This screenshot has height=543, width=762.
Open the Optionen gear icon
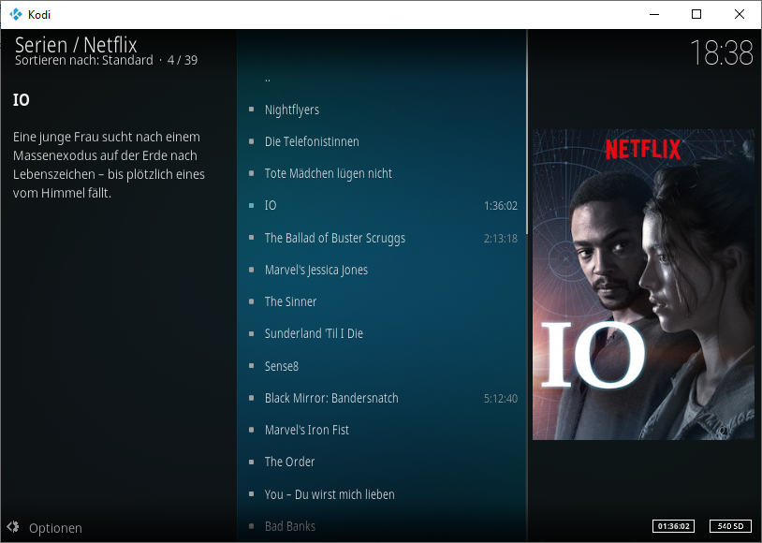(x=13, y=527)
